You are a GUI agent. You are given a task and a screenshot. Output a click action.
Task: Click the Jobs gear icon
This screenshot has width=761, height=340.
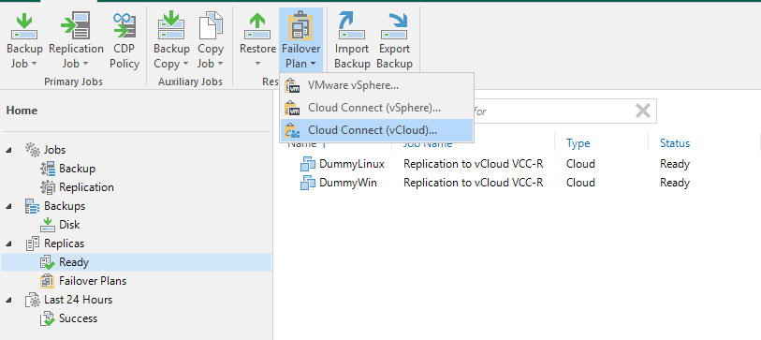click(x=33, y=150)
